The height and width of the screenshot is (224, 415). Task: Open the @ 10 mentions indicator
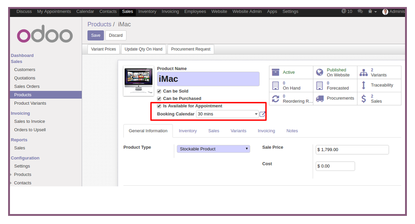pyautogui.click(x=347, y=11)
